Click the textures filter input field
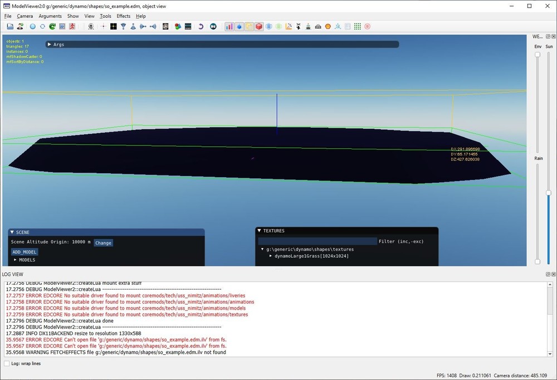This screenshot has width=557, height=380. (x=317, y=241)
